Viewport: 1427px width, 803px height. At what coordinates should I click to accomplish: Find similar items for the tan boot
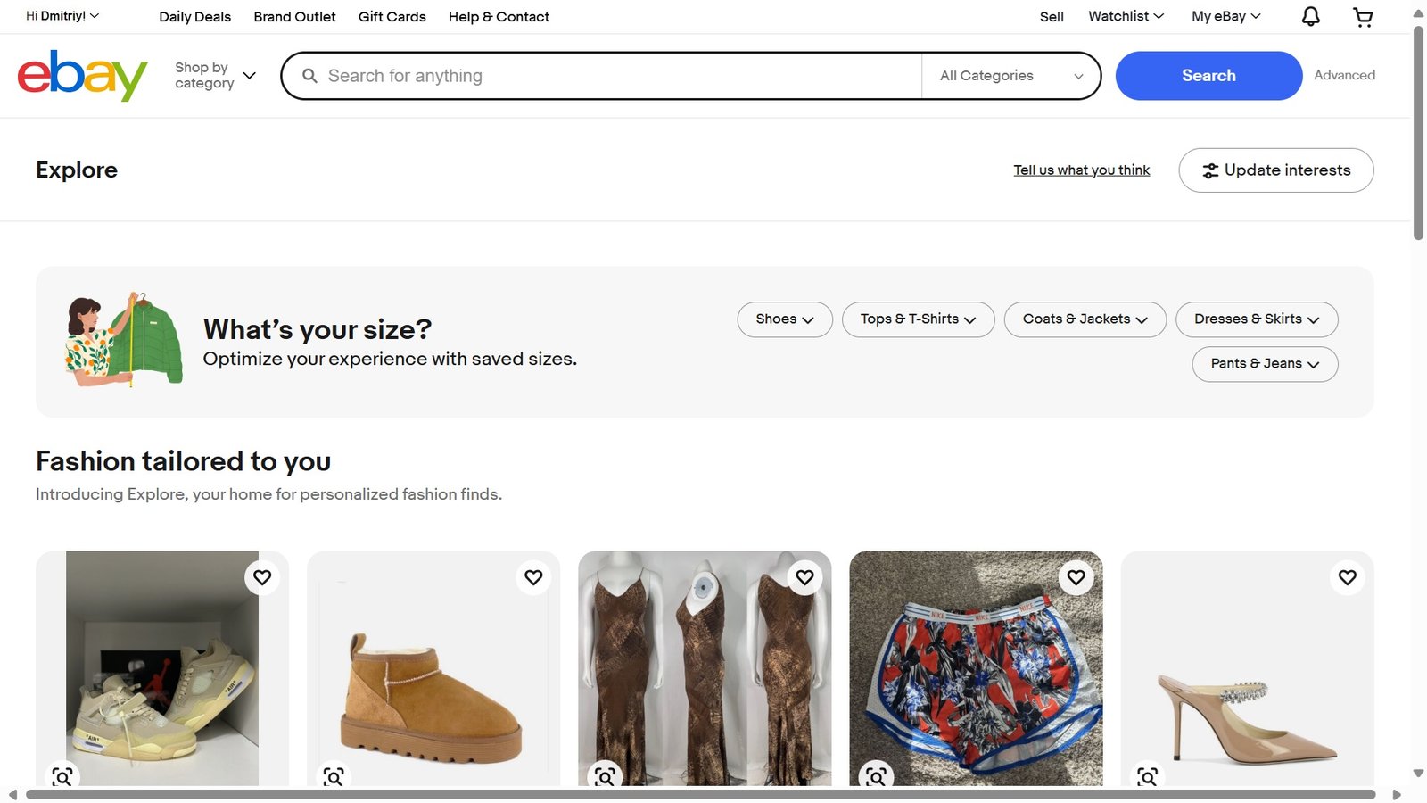[334, 776]
